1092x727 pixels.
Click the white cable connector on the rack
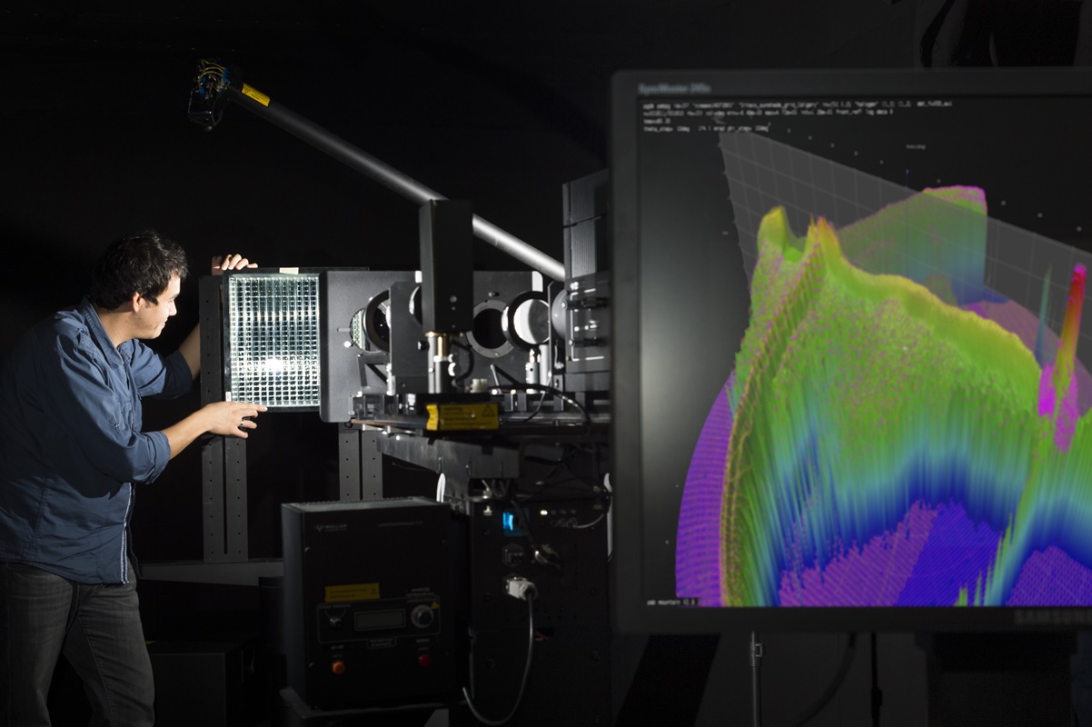(x=520, y=588)
